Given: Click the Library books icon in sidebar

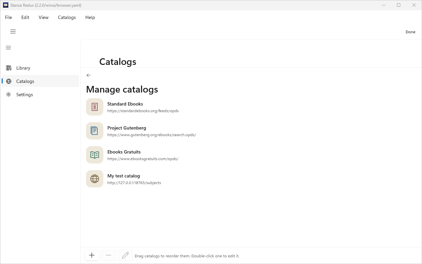Looking at the screenshot, I should pyautogui.click(x=9, y=68).
